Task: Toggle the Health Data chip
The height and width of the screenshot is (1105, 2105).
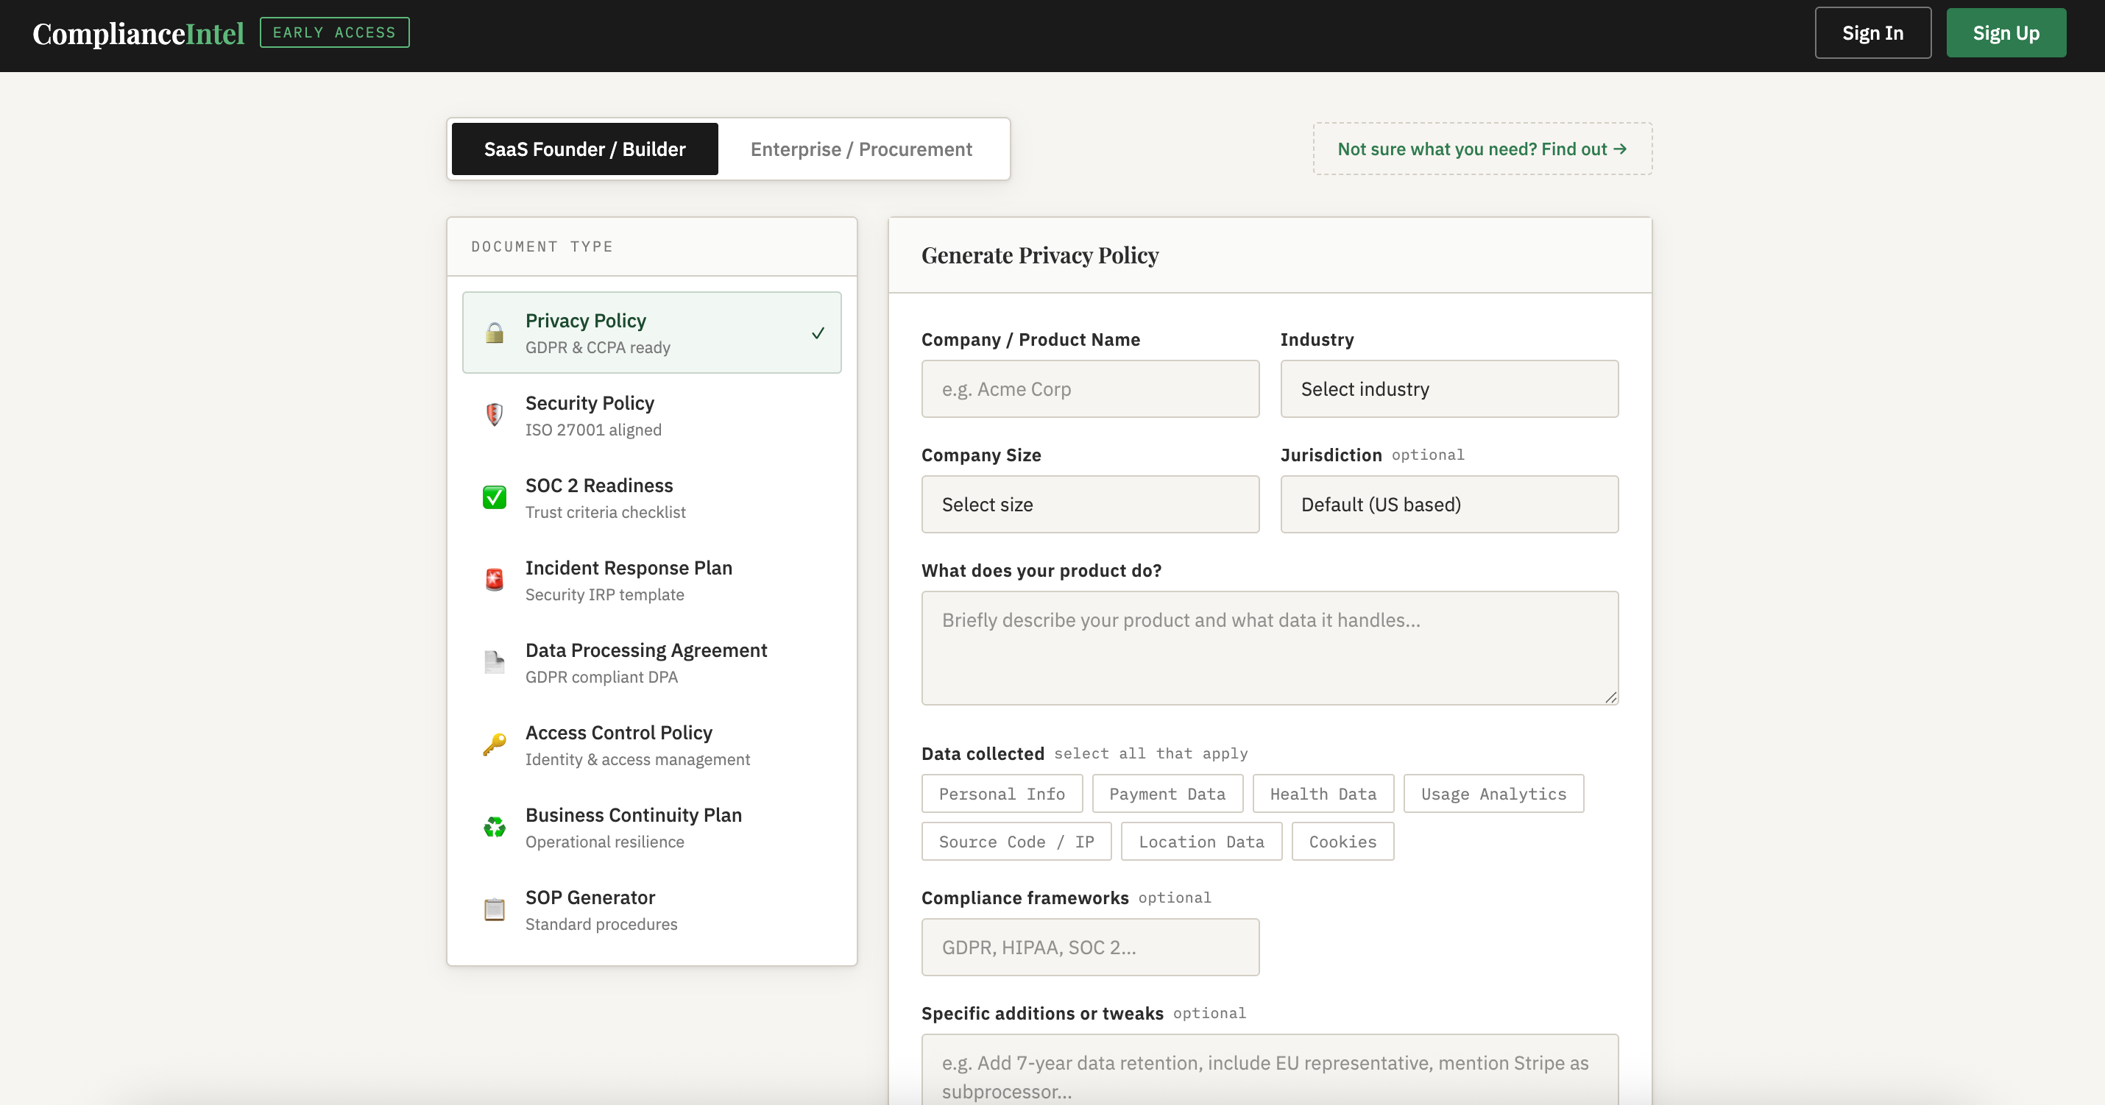Action: click(1322, 794)
